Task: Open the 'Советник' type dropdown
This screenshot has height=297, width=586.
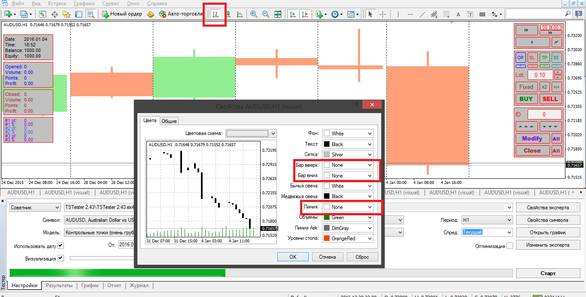Action: (35, 208)
